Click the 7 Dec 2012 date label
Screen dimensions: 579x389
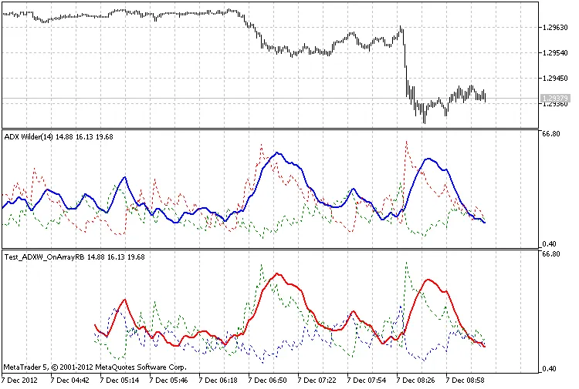pos(19,381)
